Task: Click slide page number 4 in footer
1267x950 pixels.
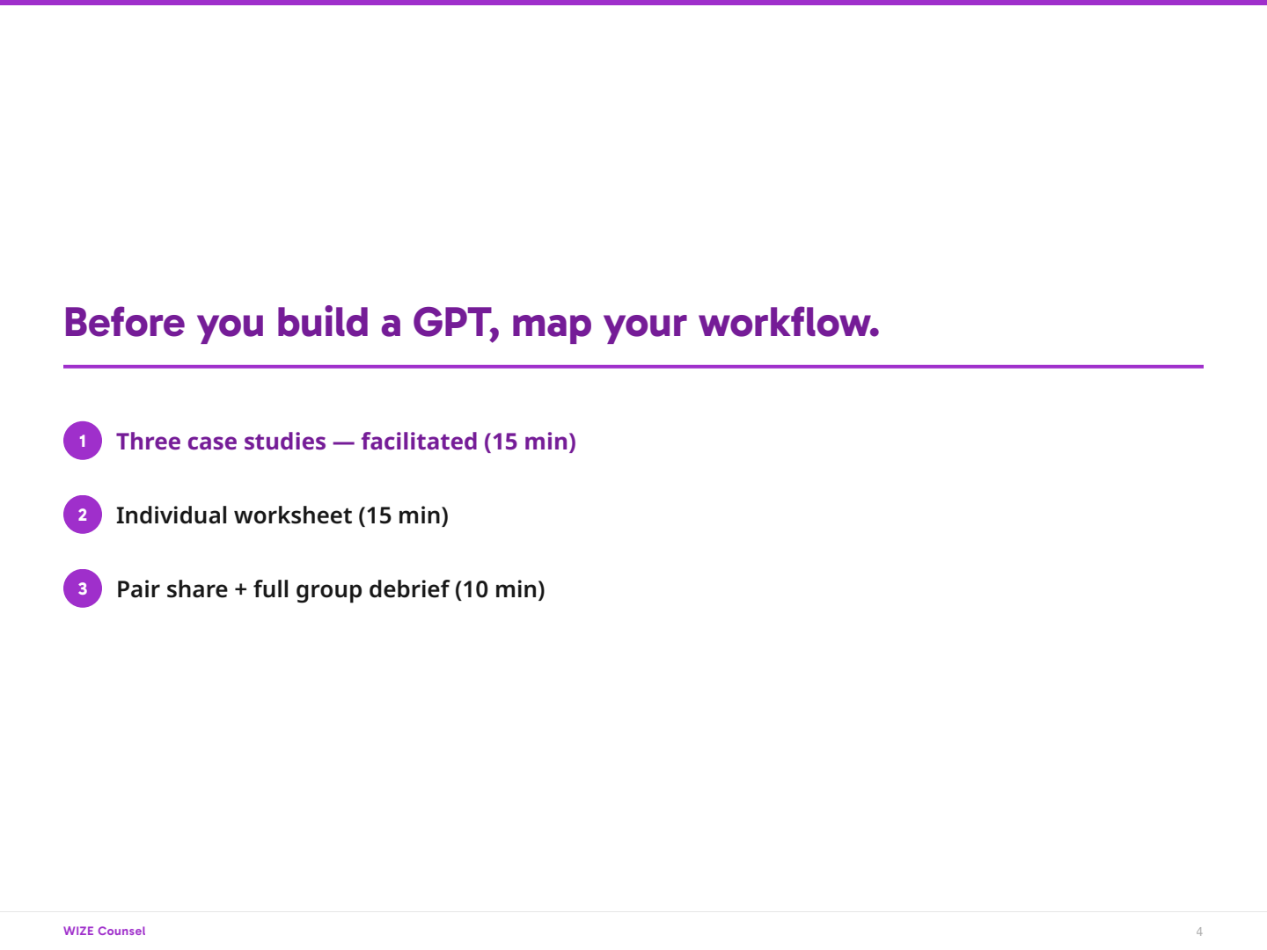Action: tap(1198, 932)
